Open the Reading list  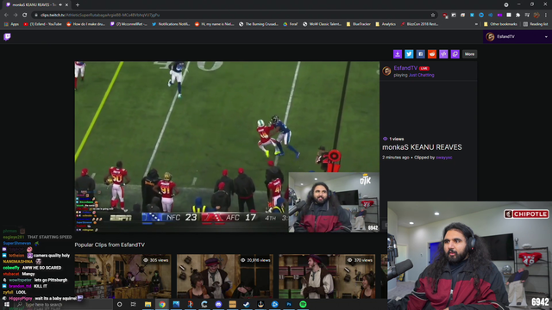point(536,24)
